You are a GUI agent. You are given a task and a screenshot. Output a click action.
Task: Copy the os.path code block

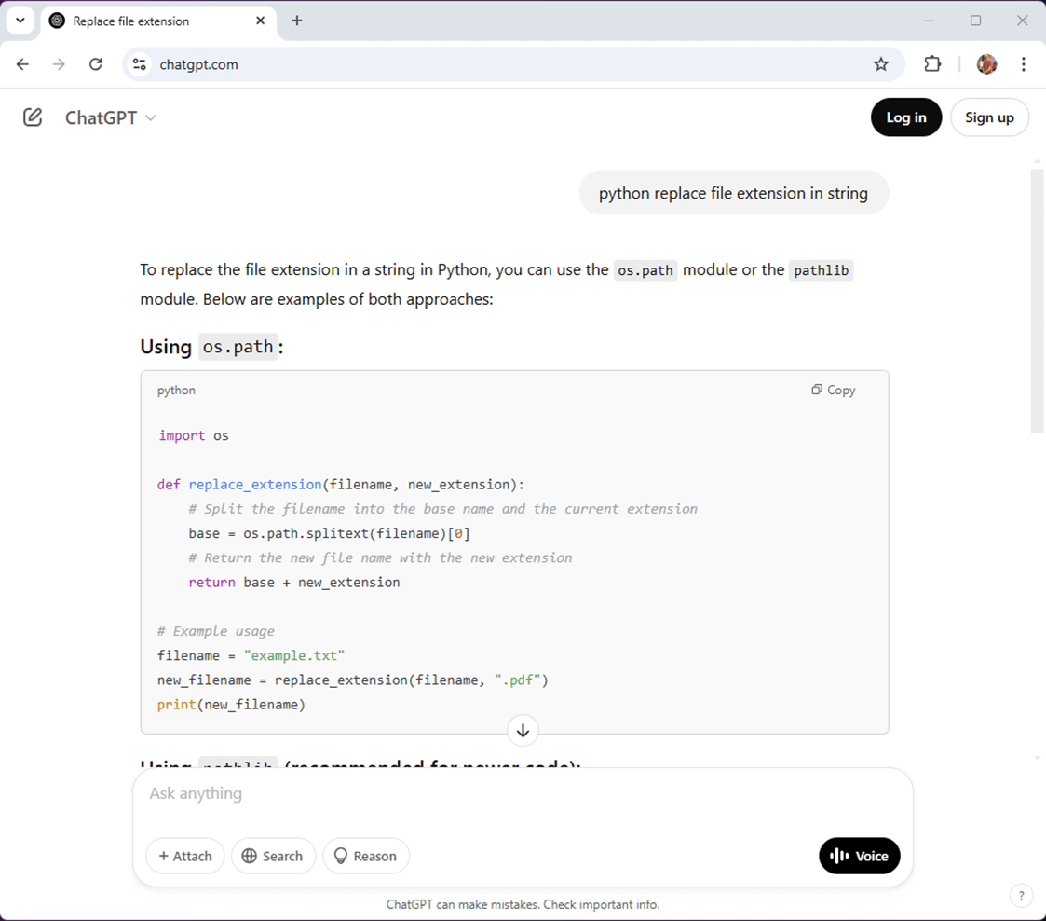point(833,390)
